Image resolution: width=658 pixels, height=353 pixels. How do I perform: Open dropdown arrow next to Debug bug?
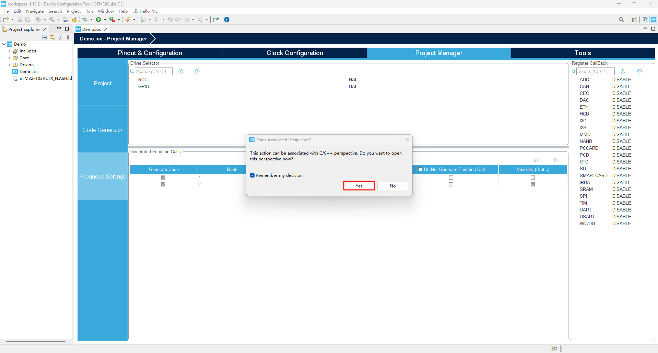92,20
